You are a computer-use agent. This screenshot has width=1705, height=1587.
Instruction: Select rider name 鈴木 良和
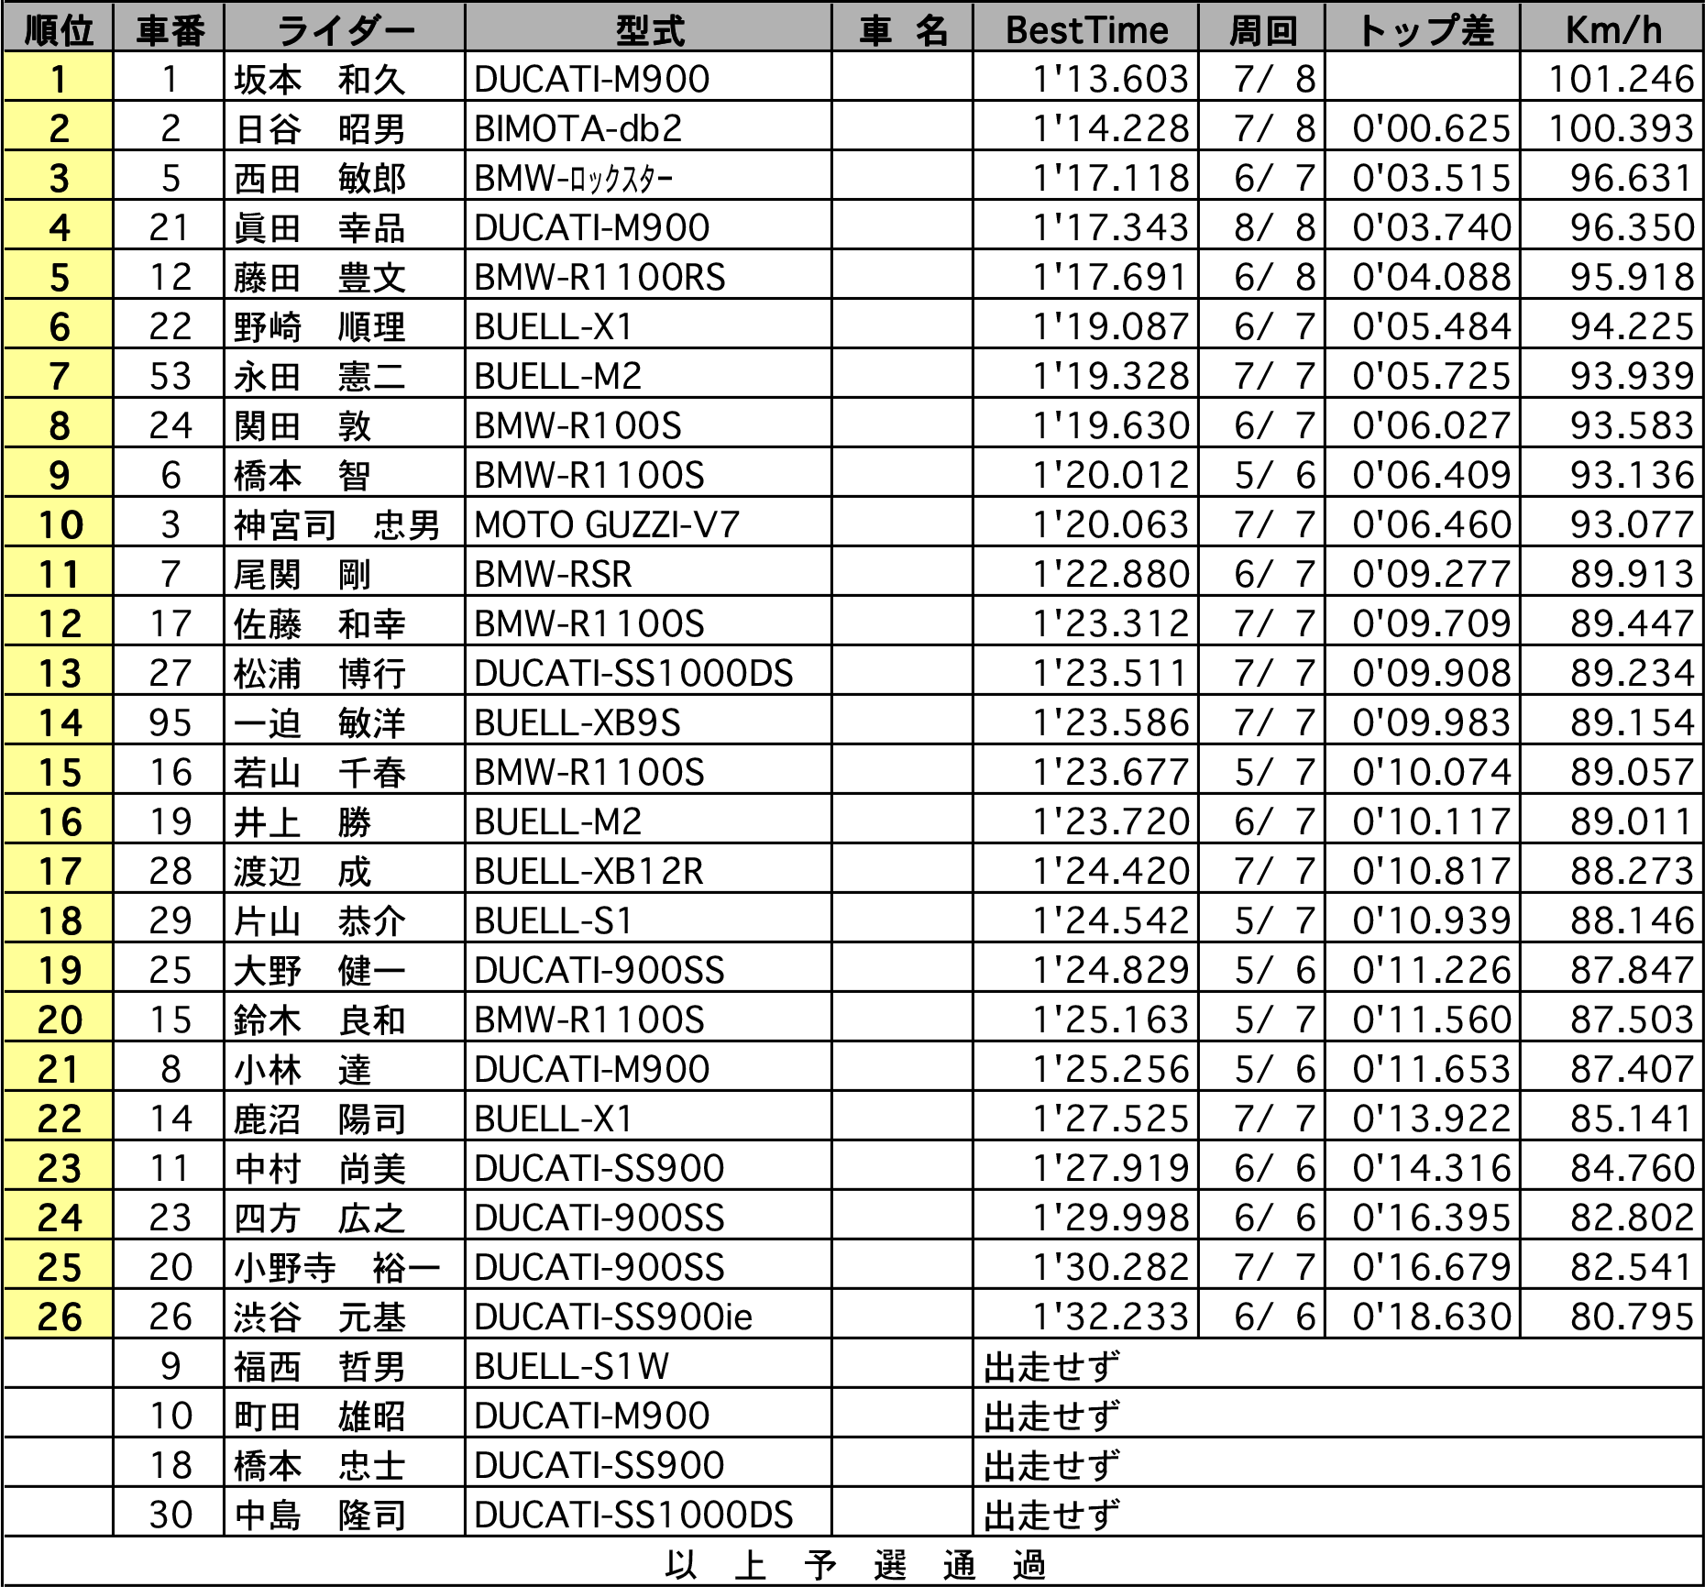(319, 1019)
